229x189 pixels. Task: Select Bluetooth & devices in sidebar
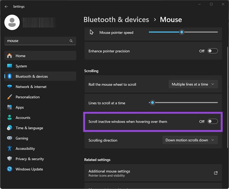(x=40, y=76)
